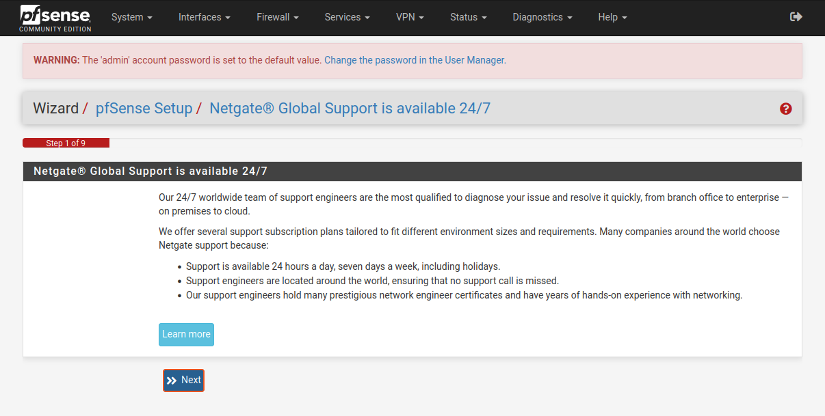Open the Diagnostics dropdown menu

click(x=542, y=17)
